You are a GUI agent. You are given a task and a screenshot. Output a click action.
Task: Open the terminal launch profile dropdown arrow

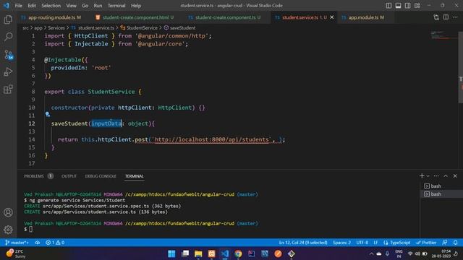pyautogui.click(x=428, y=176)
